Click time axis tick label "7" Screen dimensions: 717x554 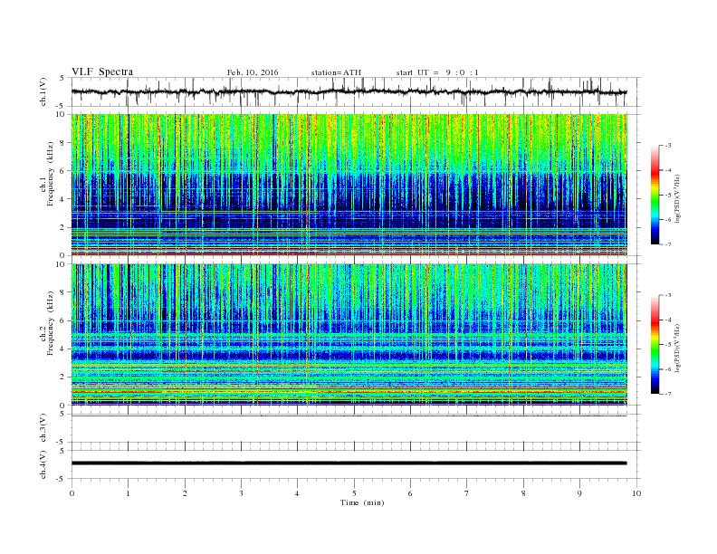click(467, 493)
